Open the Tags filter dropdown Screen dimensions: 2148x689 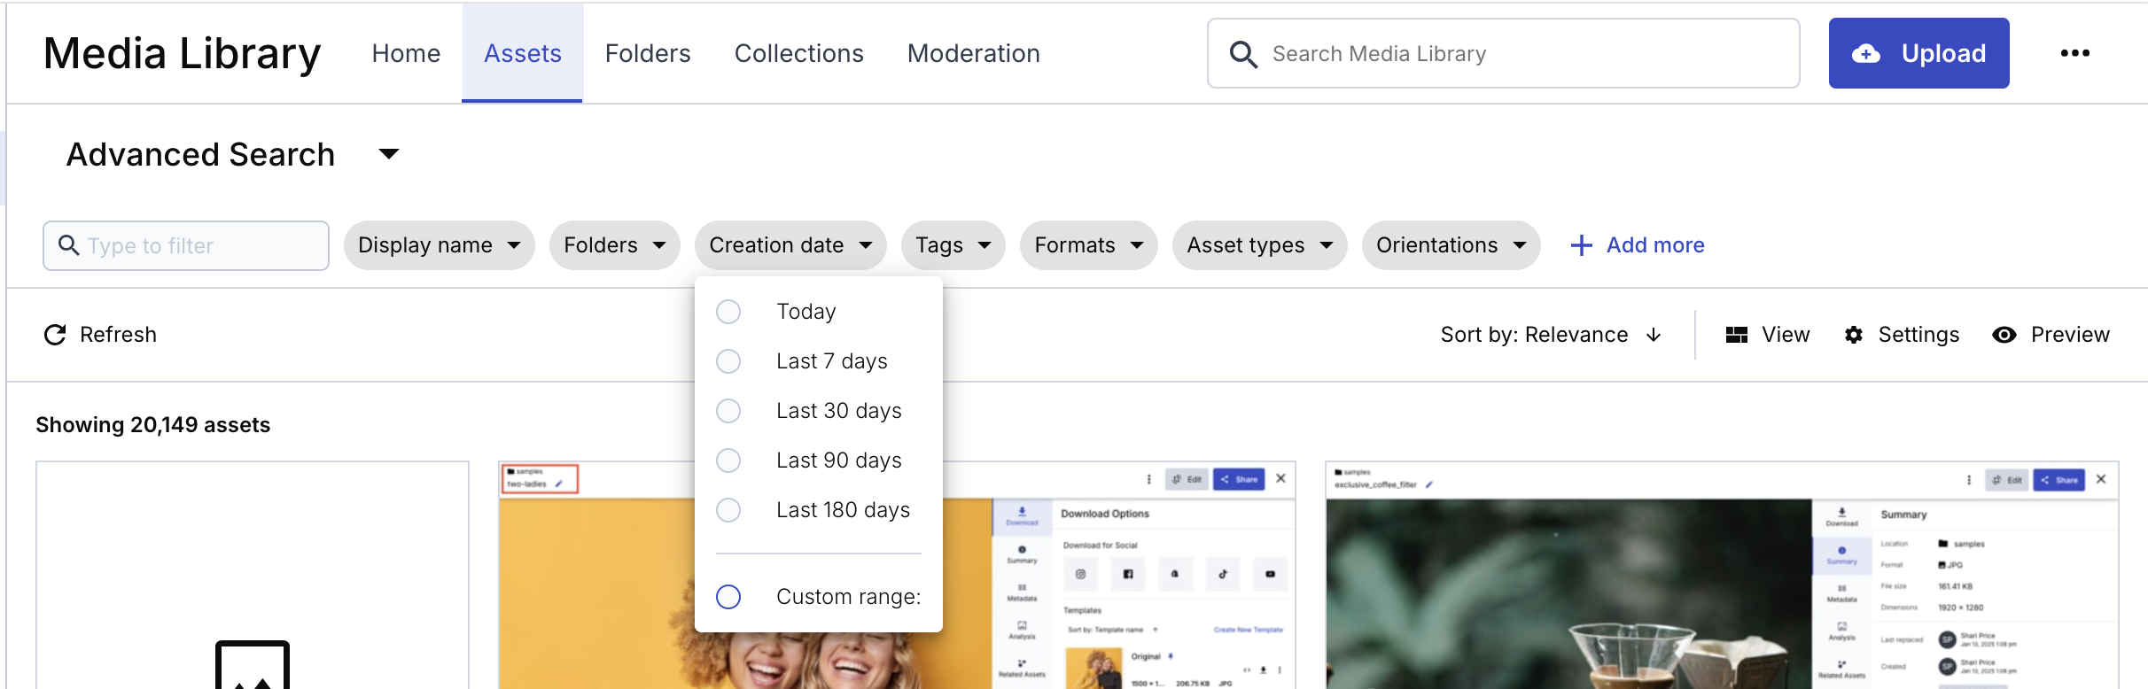click(953, 245)
